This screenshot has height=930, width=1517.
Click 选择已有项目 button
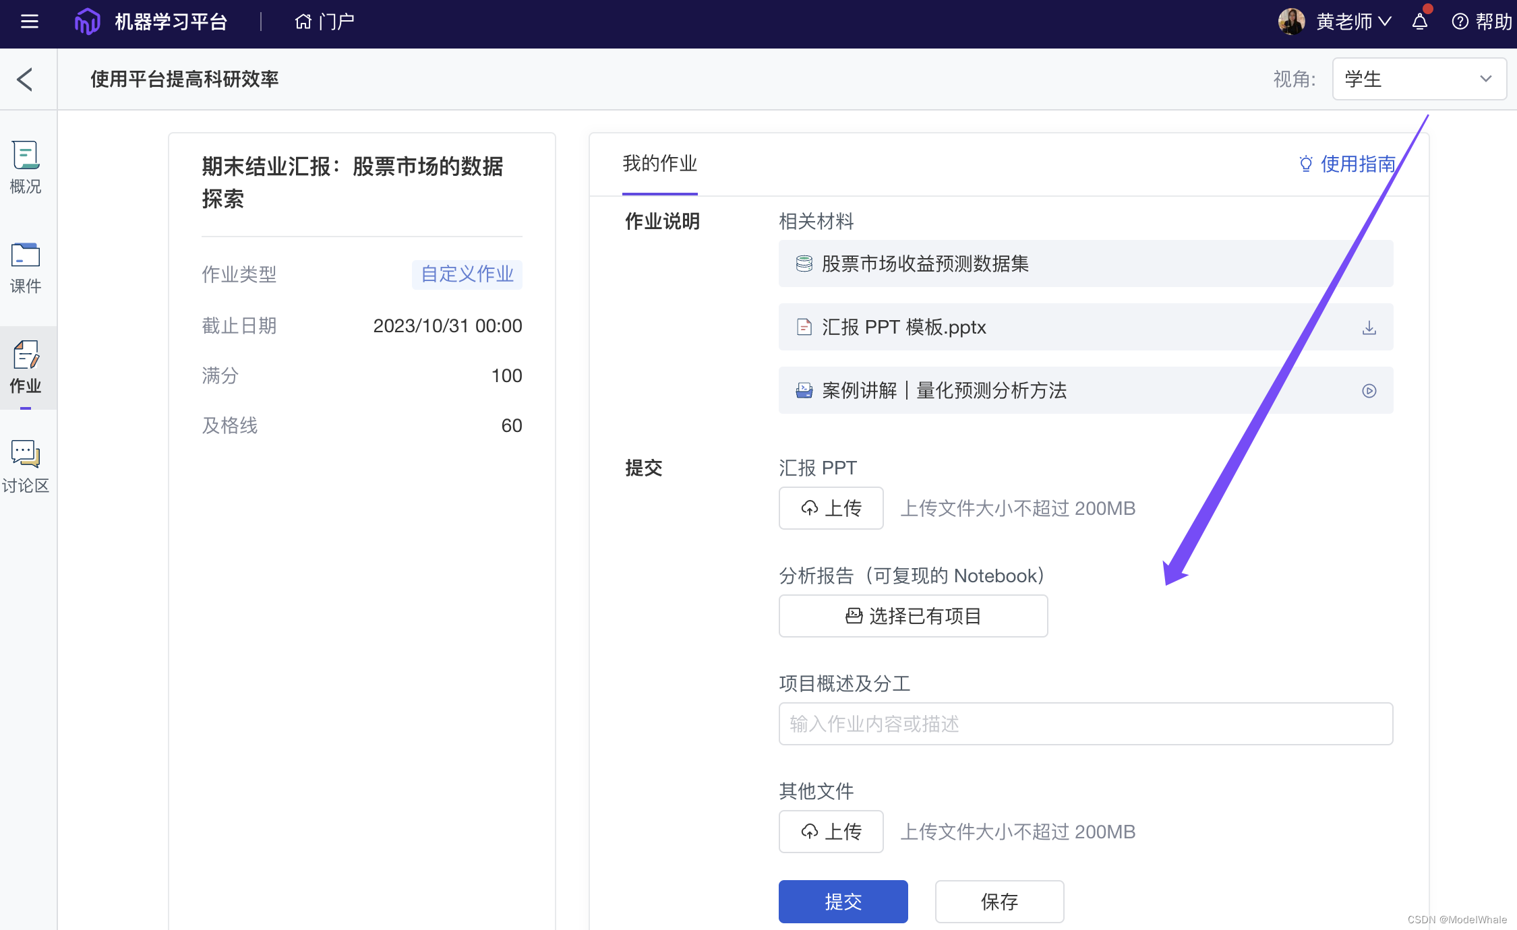(913, 616)
